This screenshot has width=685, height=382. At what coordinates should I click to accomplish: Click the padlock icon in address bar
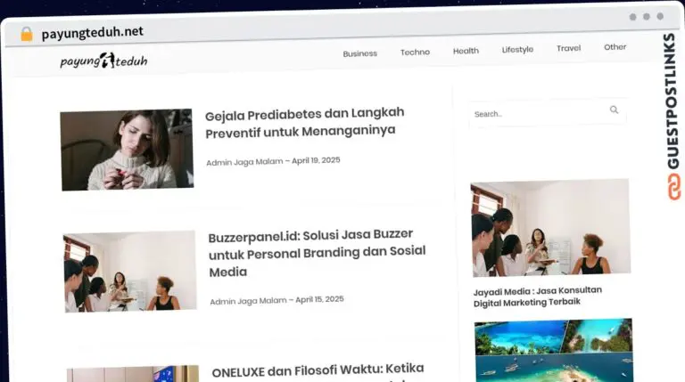26,33
